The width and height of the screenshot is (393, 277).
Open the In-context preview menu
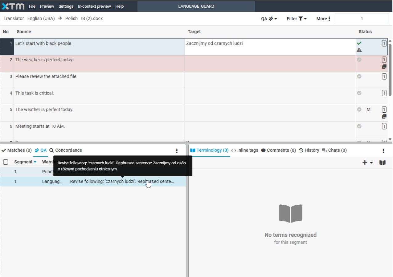point(95,6)
